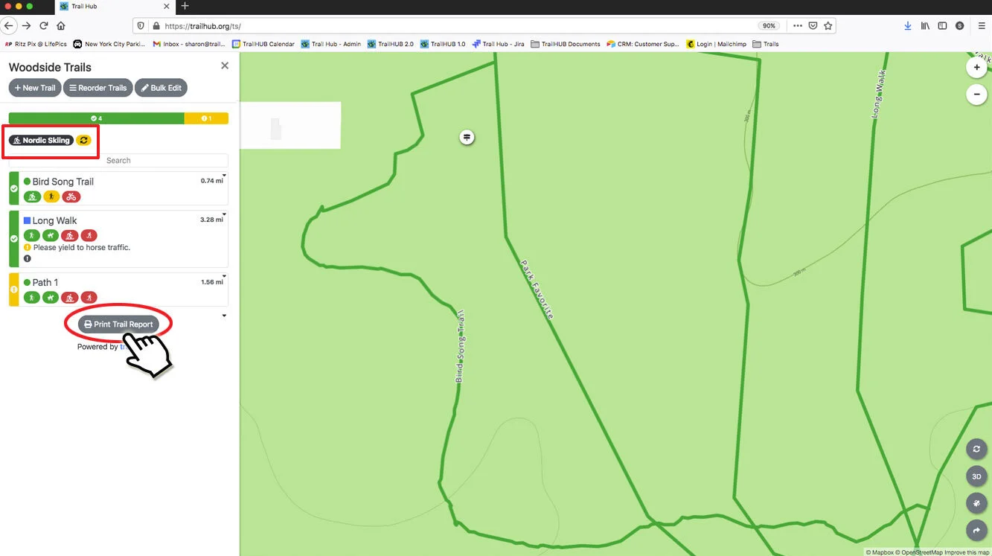Switch the map to 3D view
Screen dimensions: 992x556
click(x=976, y=476)
